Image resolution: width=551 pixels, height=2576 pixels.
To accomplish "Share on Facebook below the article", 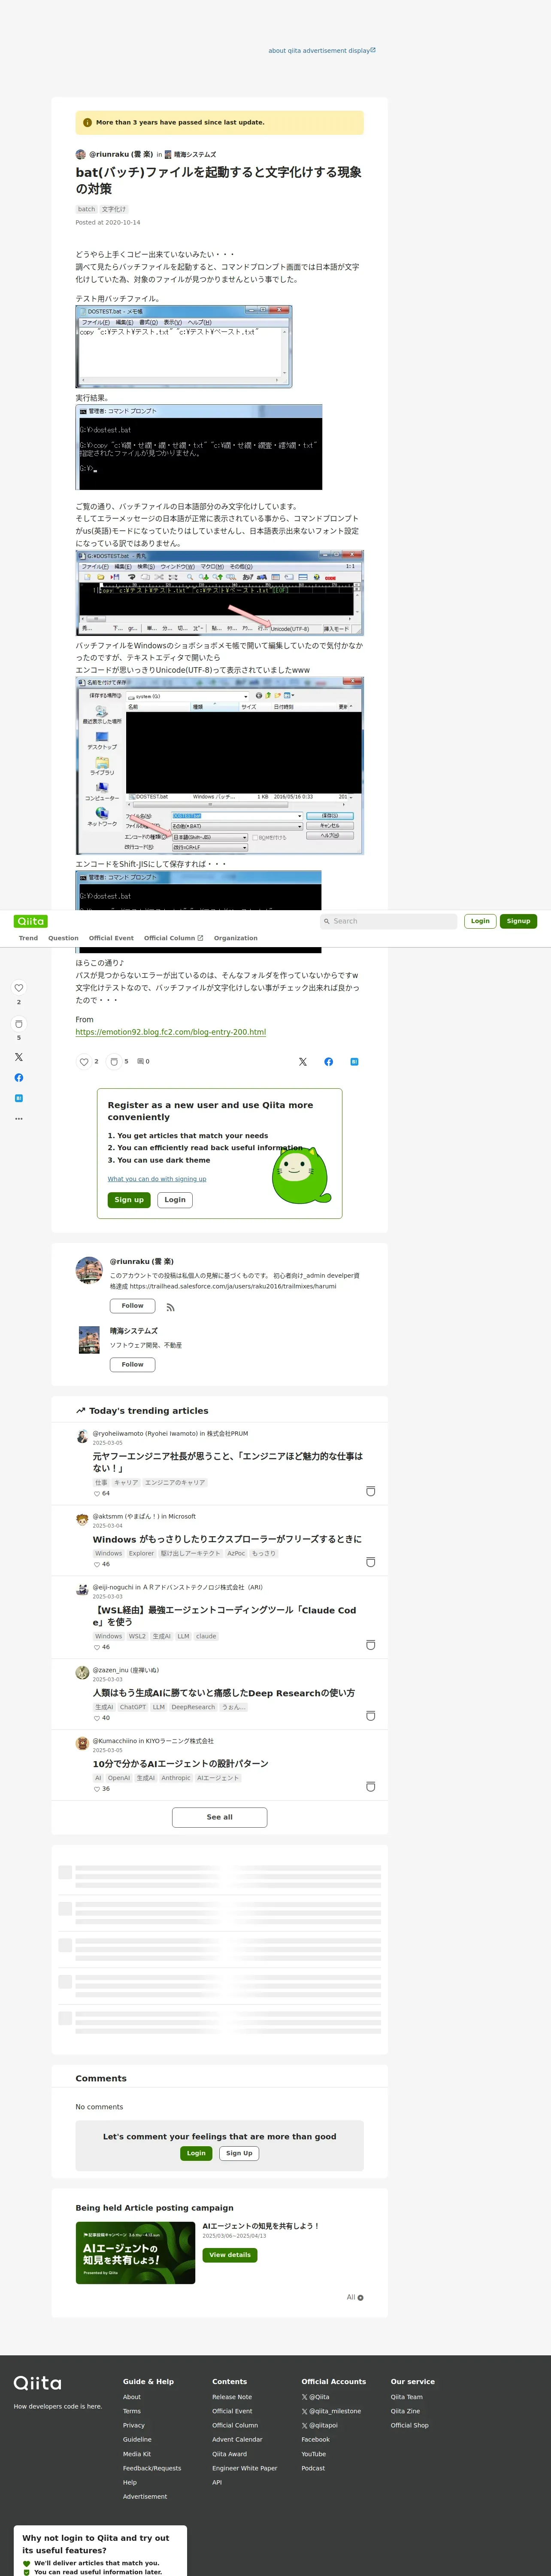I will coord(329,1062).
